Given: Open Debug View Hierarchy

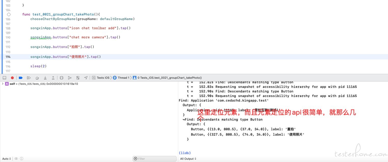Looking at the screenshot, I should pyautogui.click(x=61, y=78).
